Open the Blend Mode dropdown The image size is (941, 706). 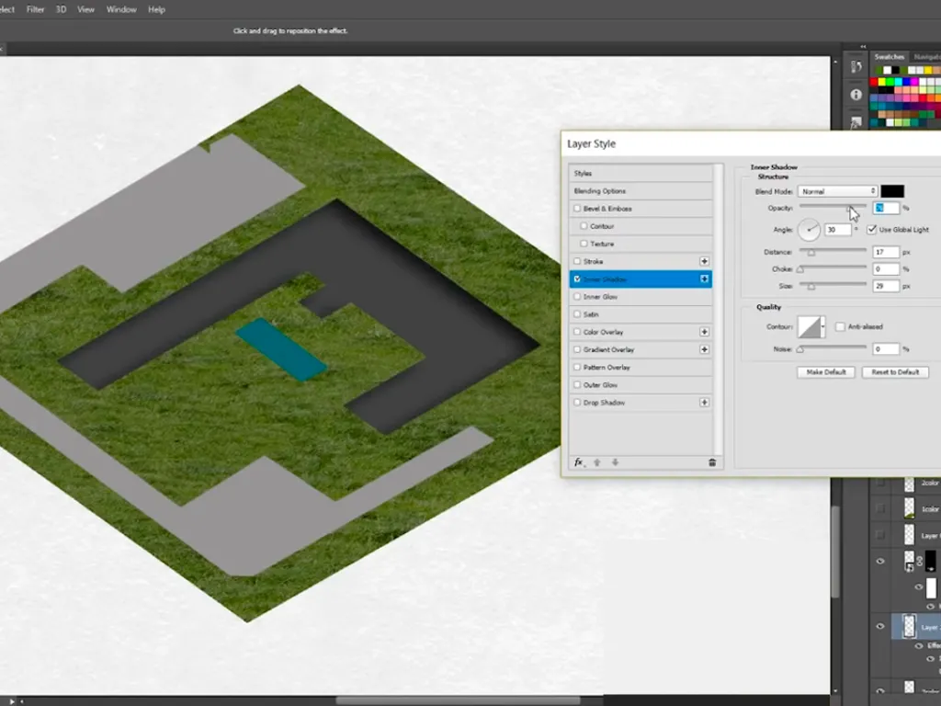[838, 191]
